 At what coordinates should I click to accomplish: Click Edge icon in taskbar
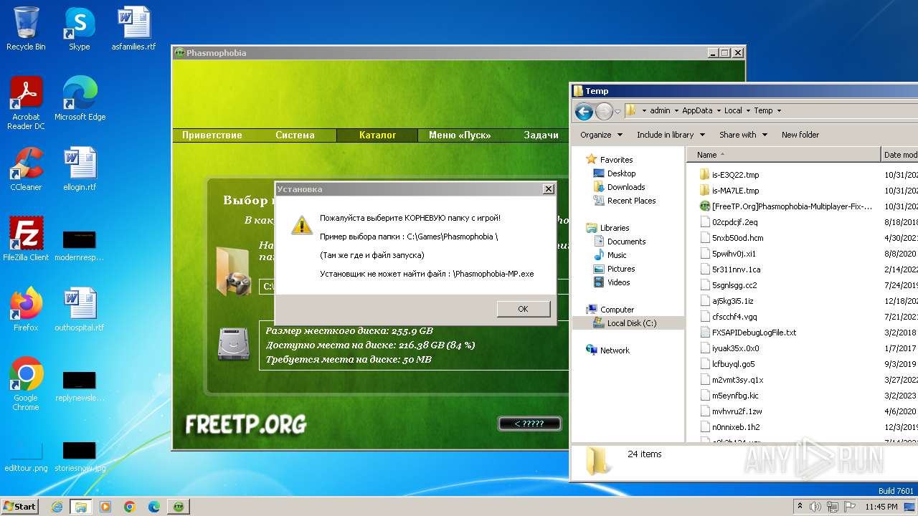tap(154, 507)
